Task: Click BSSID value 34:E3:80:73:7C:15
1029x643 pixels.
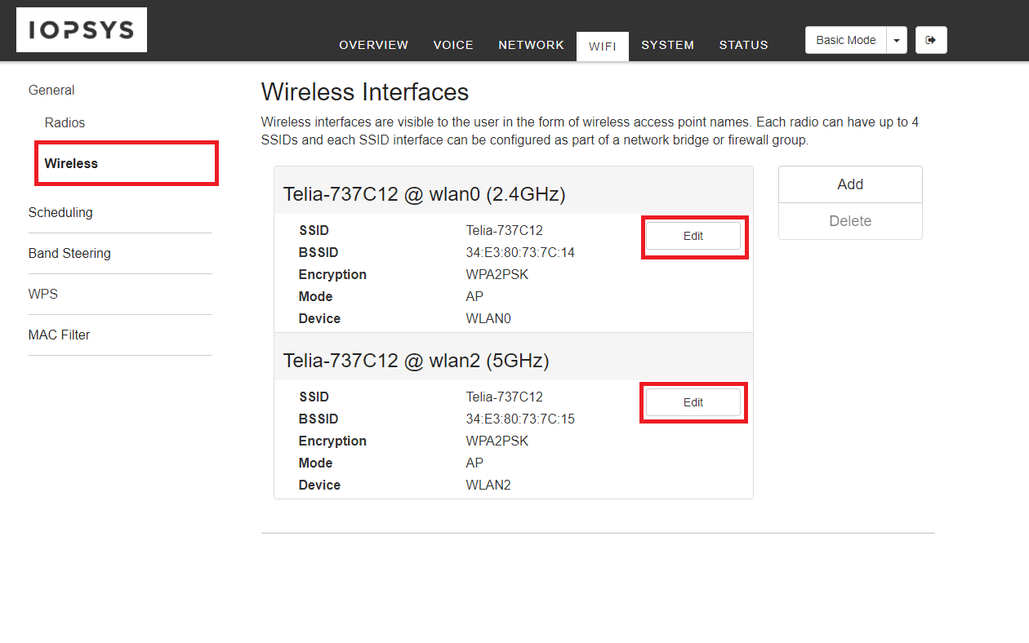Action: [520, 419]
